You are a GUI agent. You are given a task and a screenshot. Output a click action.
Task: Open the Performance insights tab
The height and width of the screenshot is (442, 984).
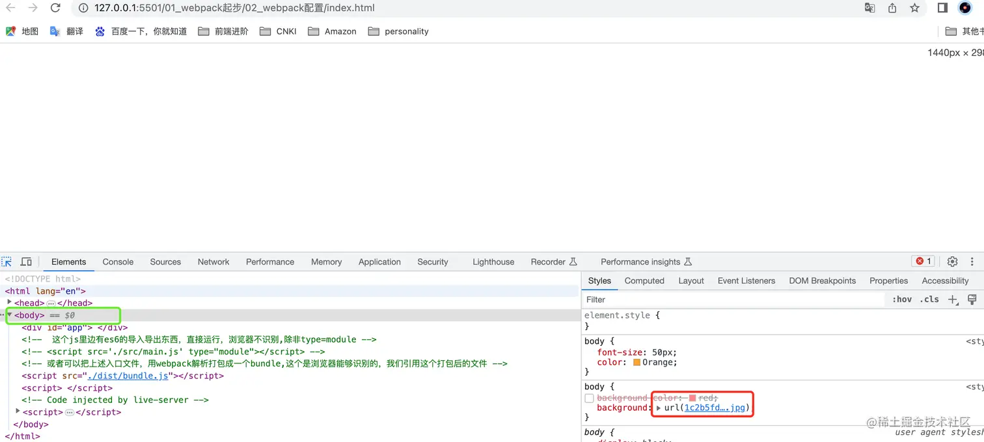[x=646, y=262]
